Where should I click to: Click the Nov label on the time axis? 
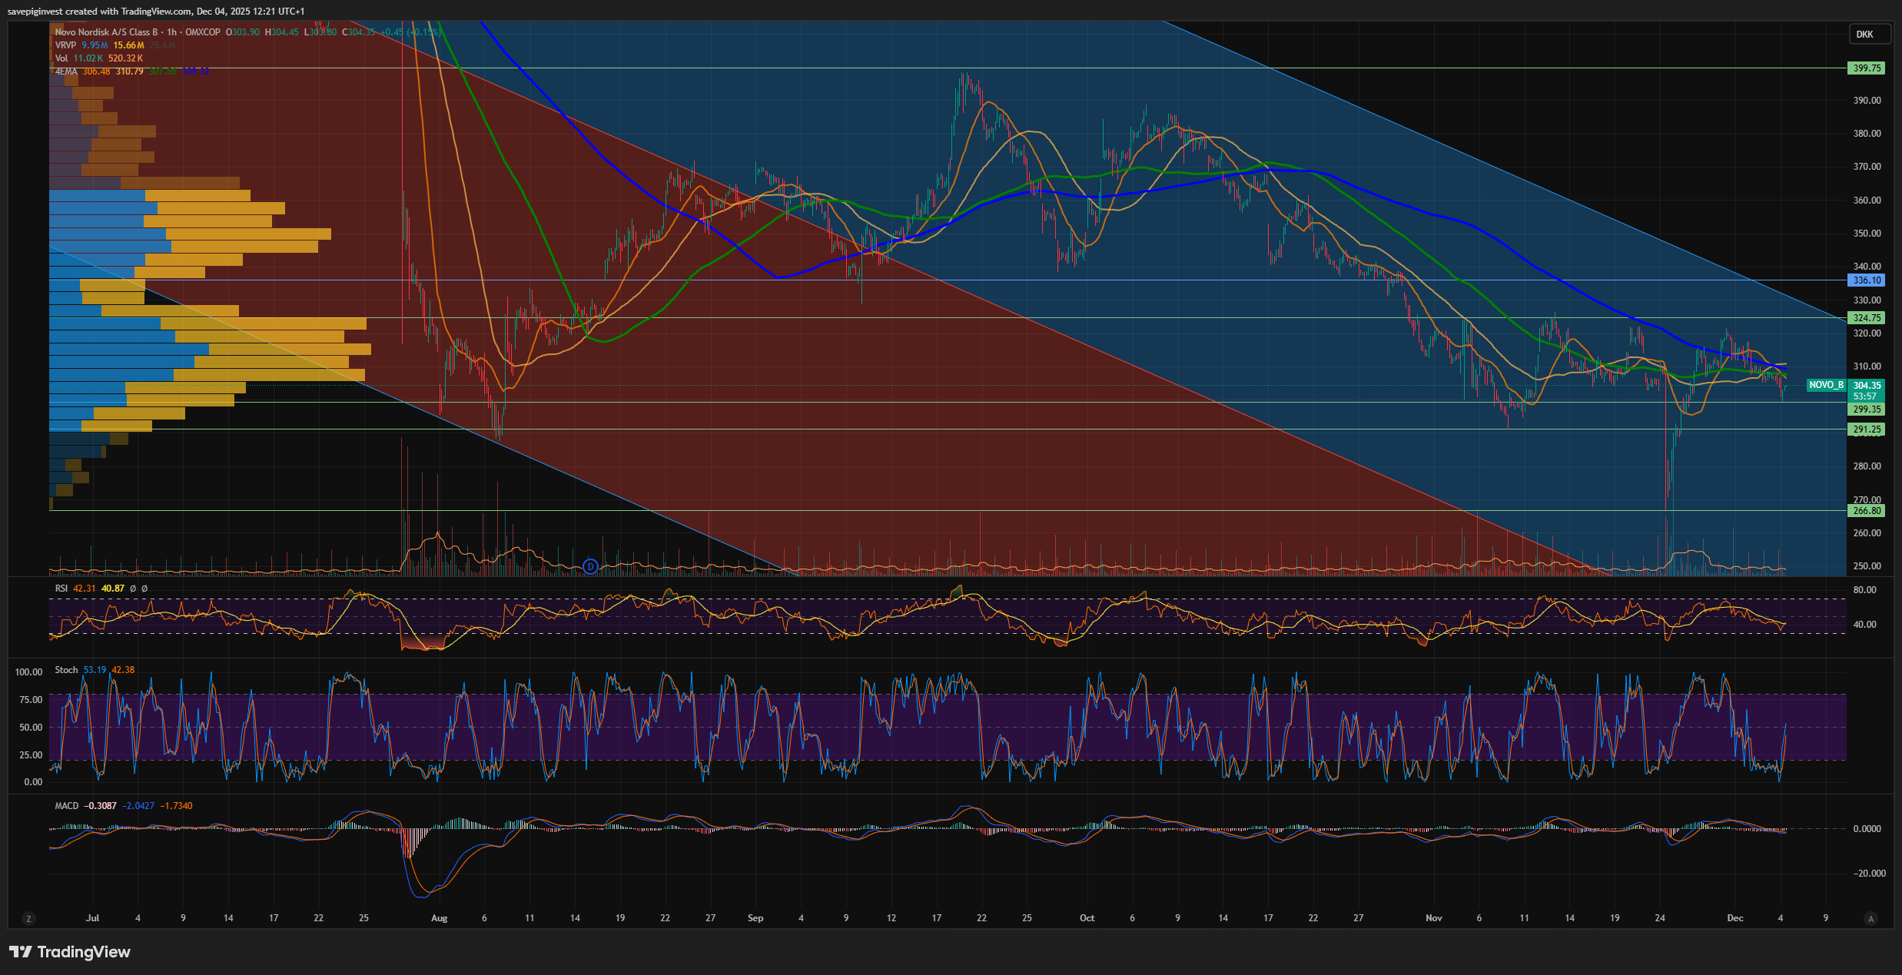[1433, 918]
